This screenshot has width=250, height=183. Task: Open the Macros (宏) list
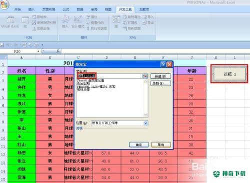(25, 22)
